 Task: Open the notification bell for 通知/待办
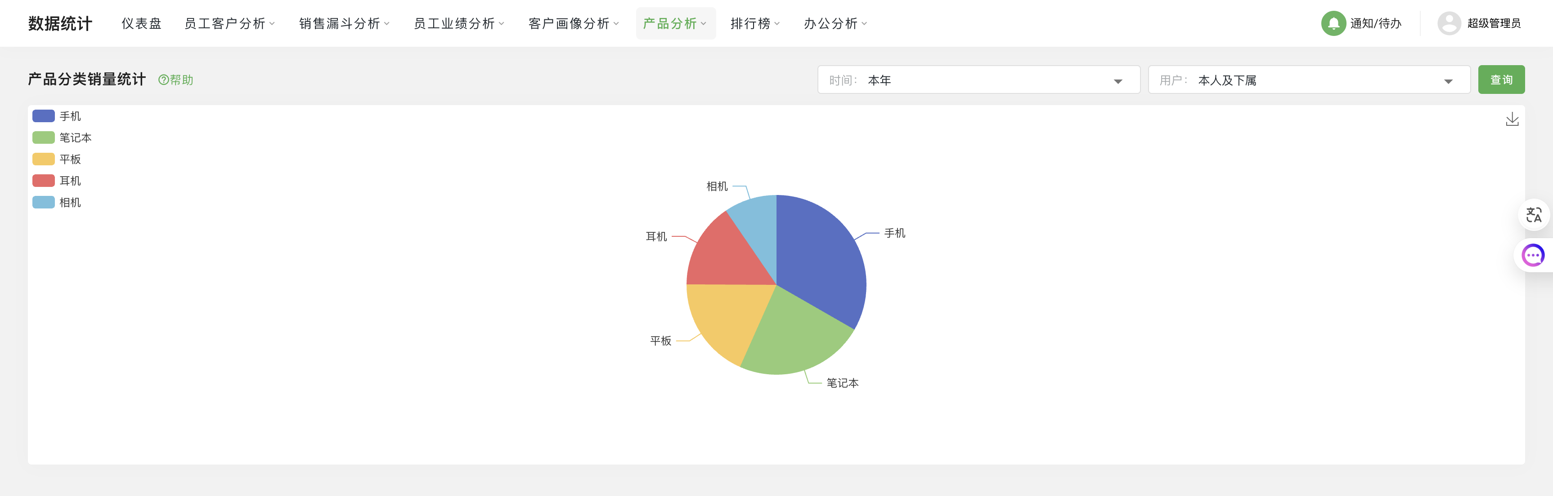pyautogui.click(x=1334, y=23)
